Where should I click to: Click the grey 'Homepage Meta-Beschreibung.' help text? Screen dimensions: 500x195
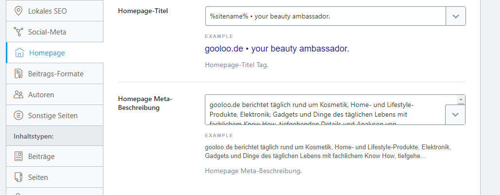pos(253,171)
